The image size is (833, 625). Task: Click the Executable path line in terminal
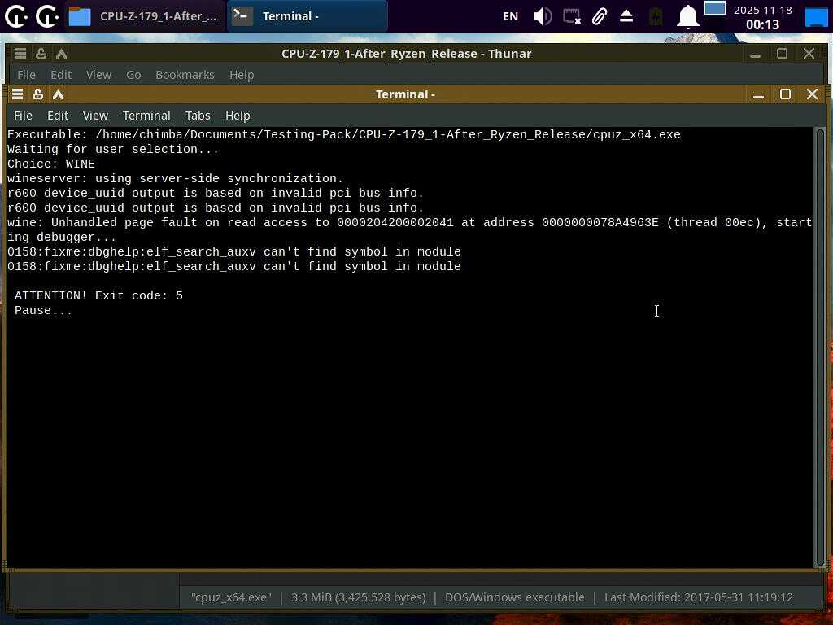(x=344, y=134)
